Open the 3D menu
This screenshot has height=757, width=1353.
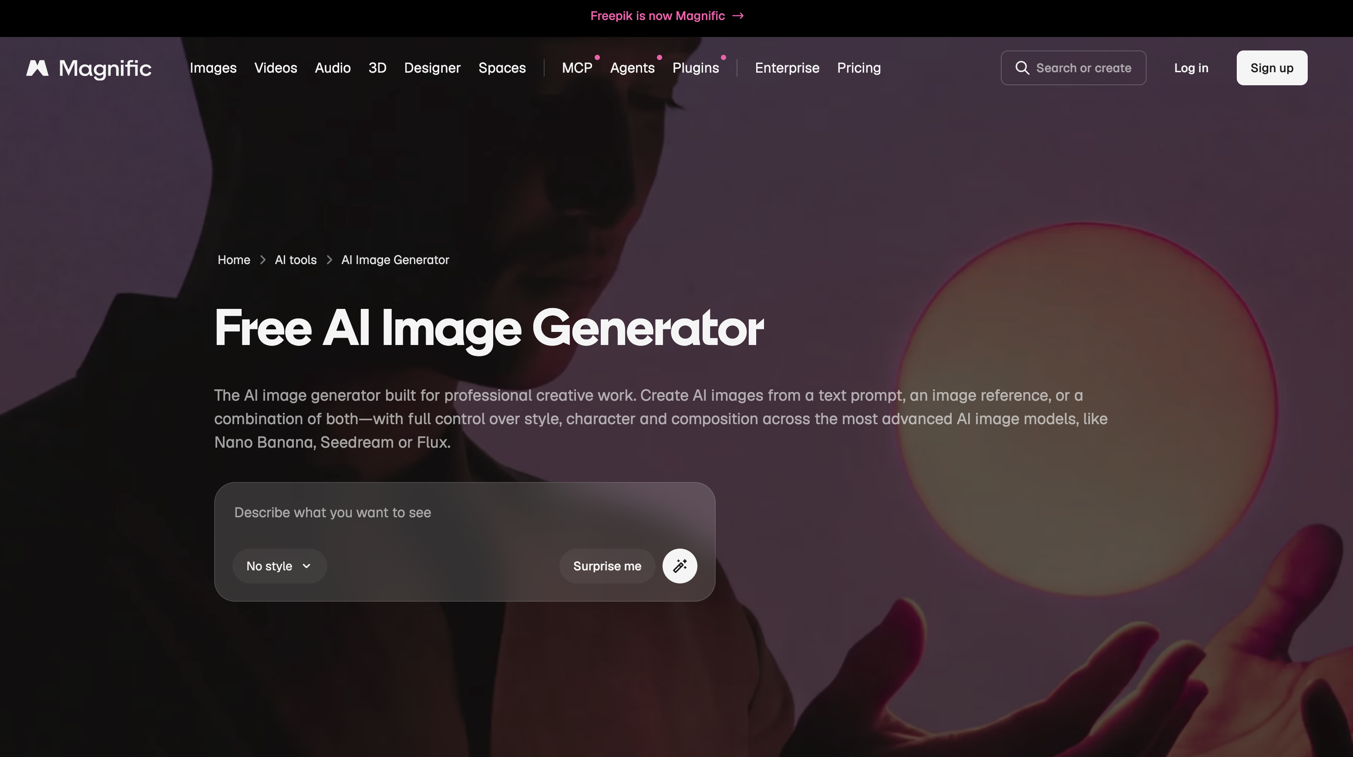(377, 68)
